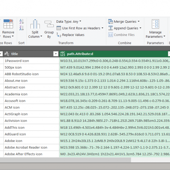Sort descending Z to A

pyautogui.click(x=22, y=28)
